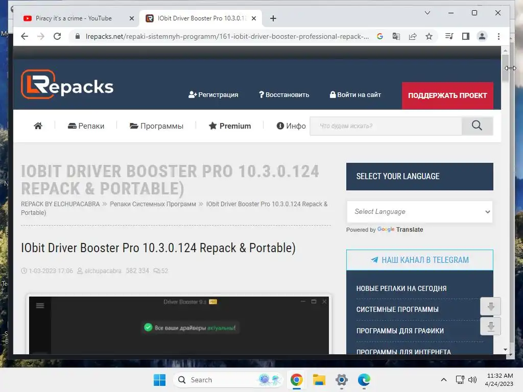This screenshot has height=392, width=523.
Task: Open the Инфо menu item
Action: [x=291, y=126]
